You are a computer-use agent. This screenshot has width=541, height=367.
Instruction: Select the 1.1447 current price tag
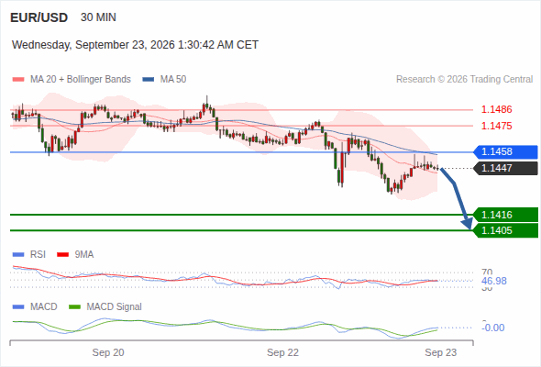coord(505,168)
